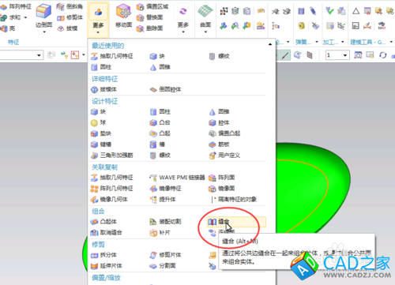Select 阵列面 in 关联复制
Image resolution: width=395 pixels, height=285 pixels.
coord(222,178)
